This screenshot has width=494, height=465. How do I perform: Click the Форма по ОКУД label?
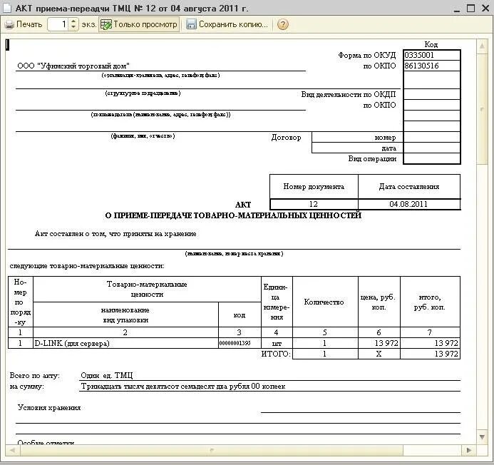click(x=367, y=55)
